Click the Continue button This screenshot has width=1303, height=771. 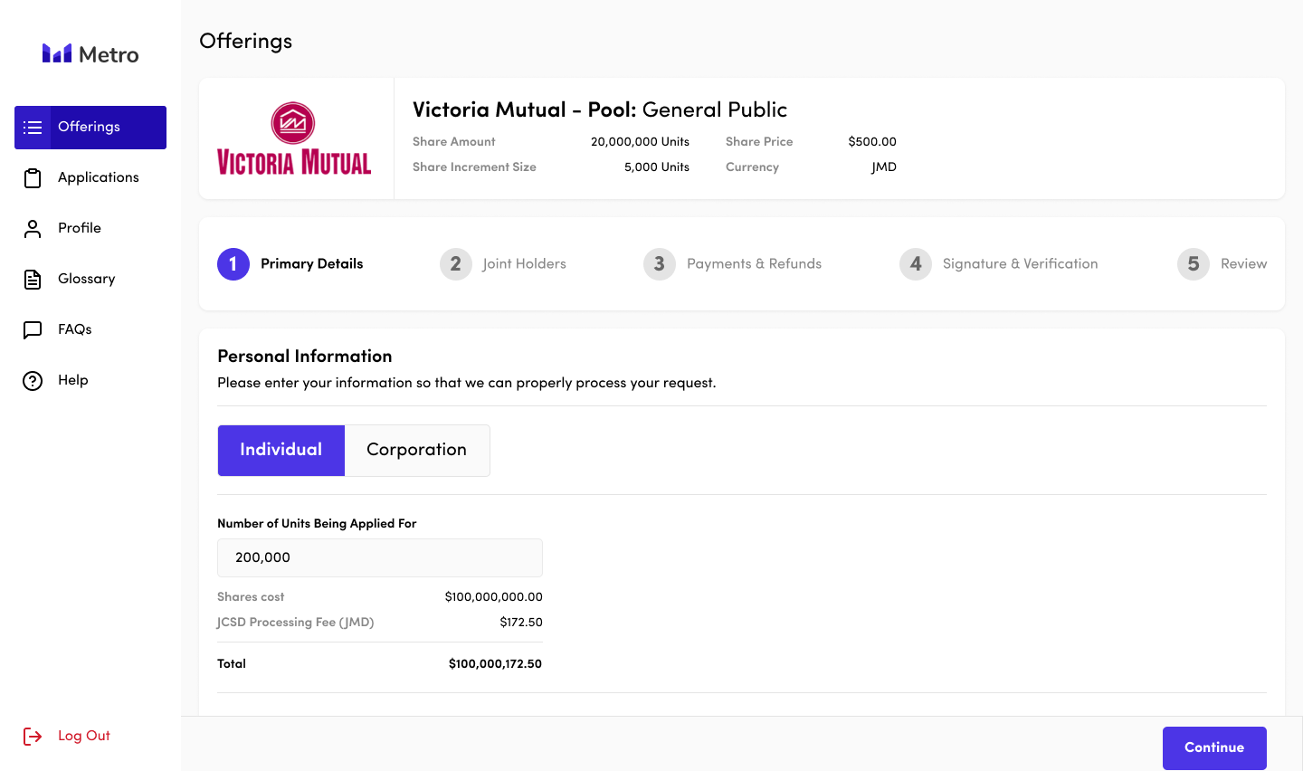(x=1214, y=748)
